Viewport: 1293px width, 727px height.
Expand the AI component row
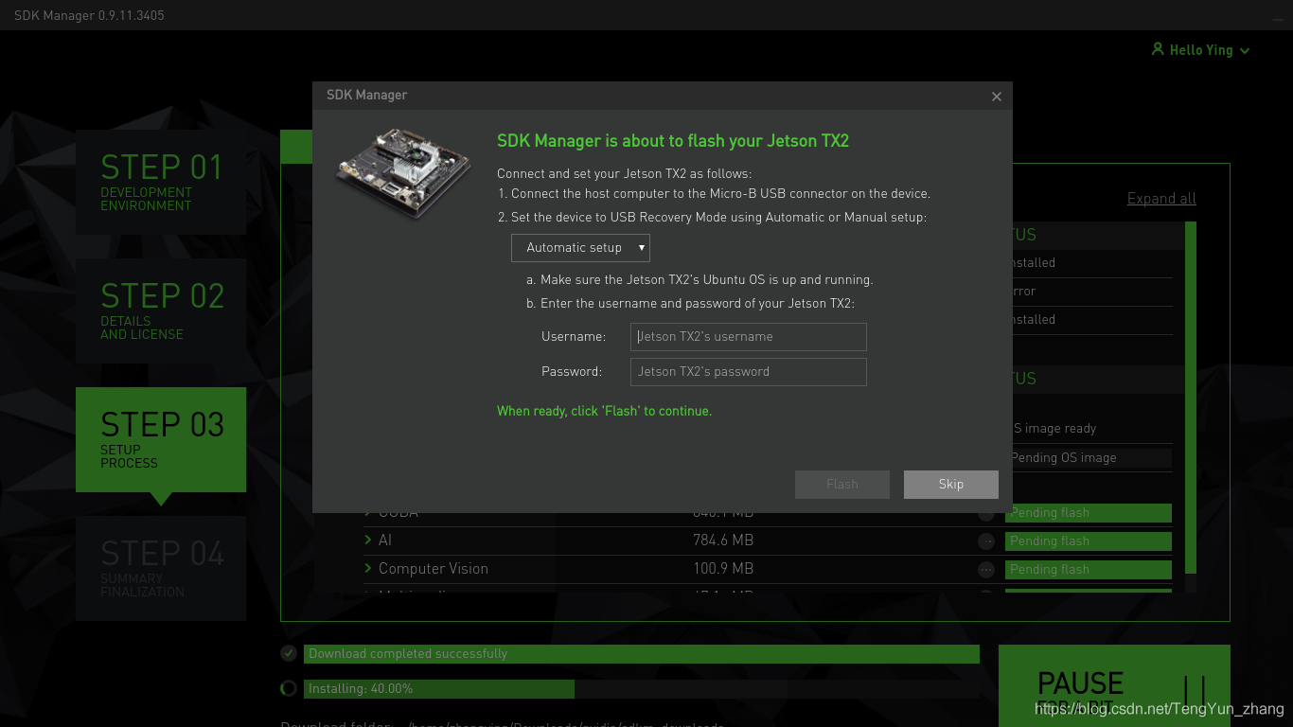[368, 541]
